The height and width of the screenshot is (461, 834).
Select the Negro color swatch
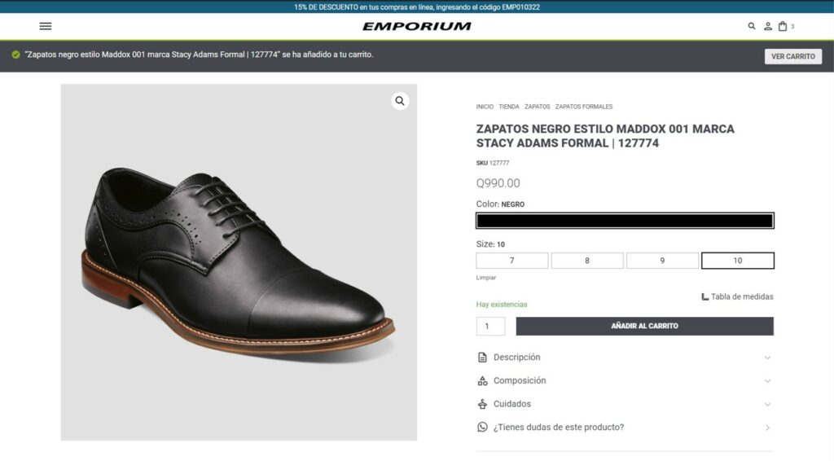[625, 221]
